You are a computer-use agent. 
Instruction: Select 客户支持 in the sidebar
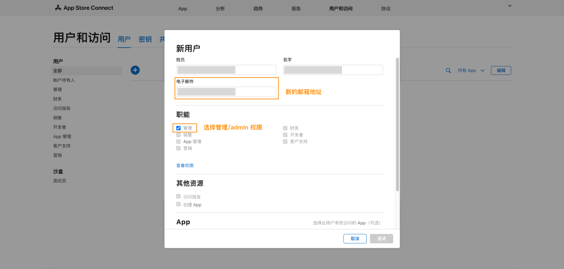(62, 146)
